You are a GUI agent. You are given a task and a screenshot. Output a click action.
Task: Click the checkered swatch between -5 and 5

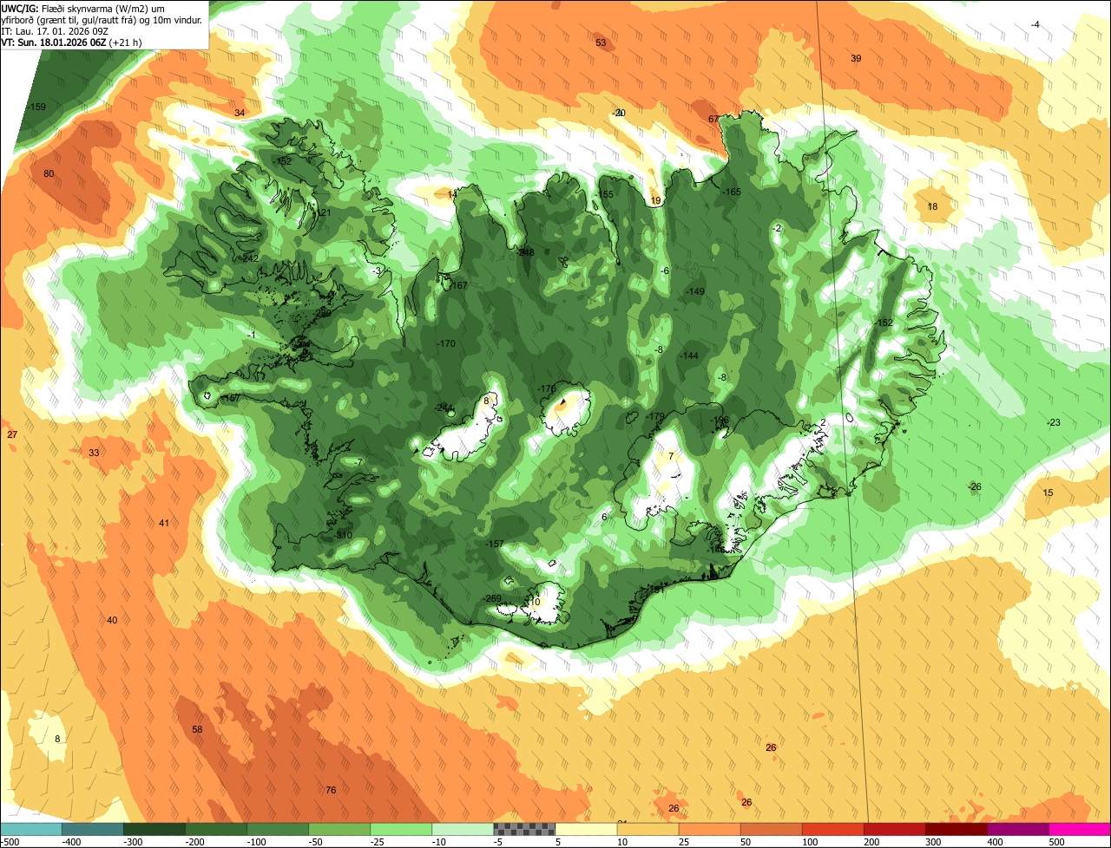(524, 829)
